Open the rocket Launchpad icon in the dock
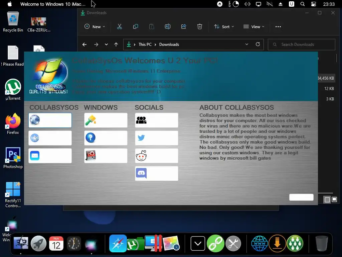The height and width of the screenshot is (257, 342). [39, 244]
